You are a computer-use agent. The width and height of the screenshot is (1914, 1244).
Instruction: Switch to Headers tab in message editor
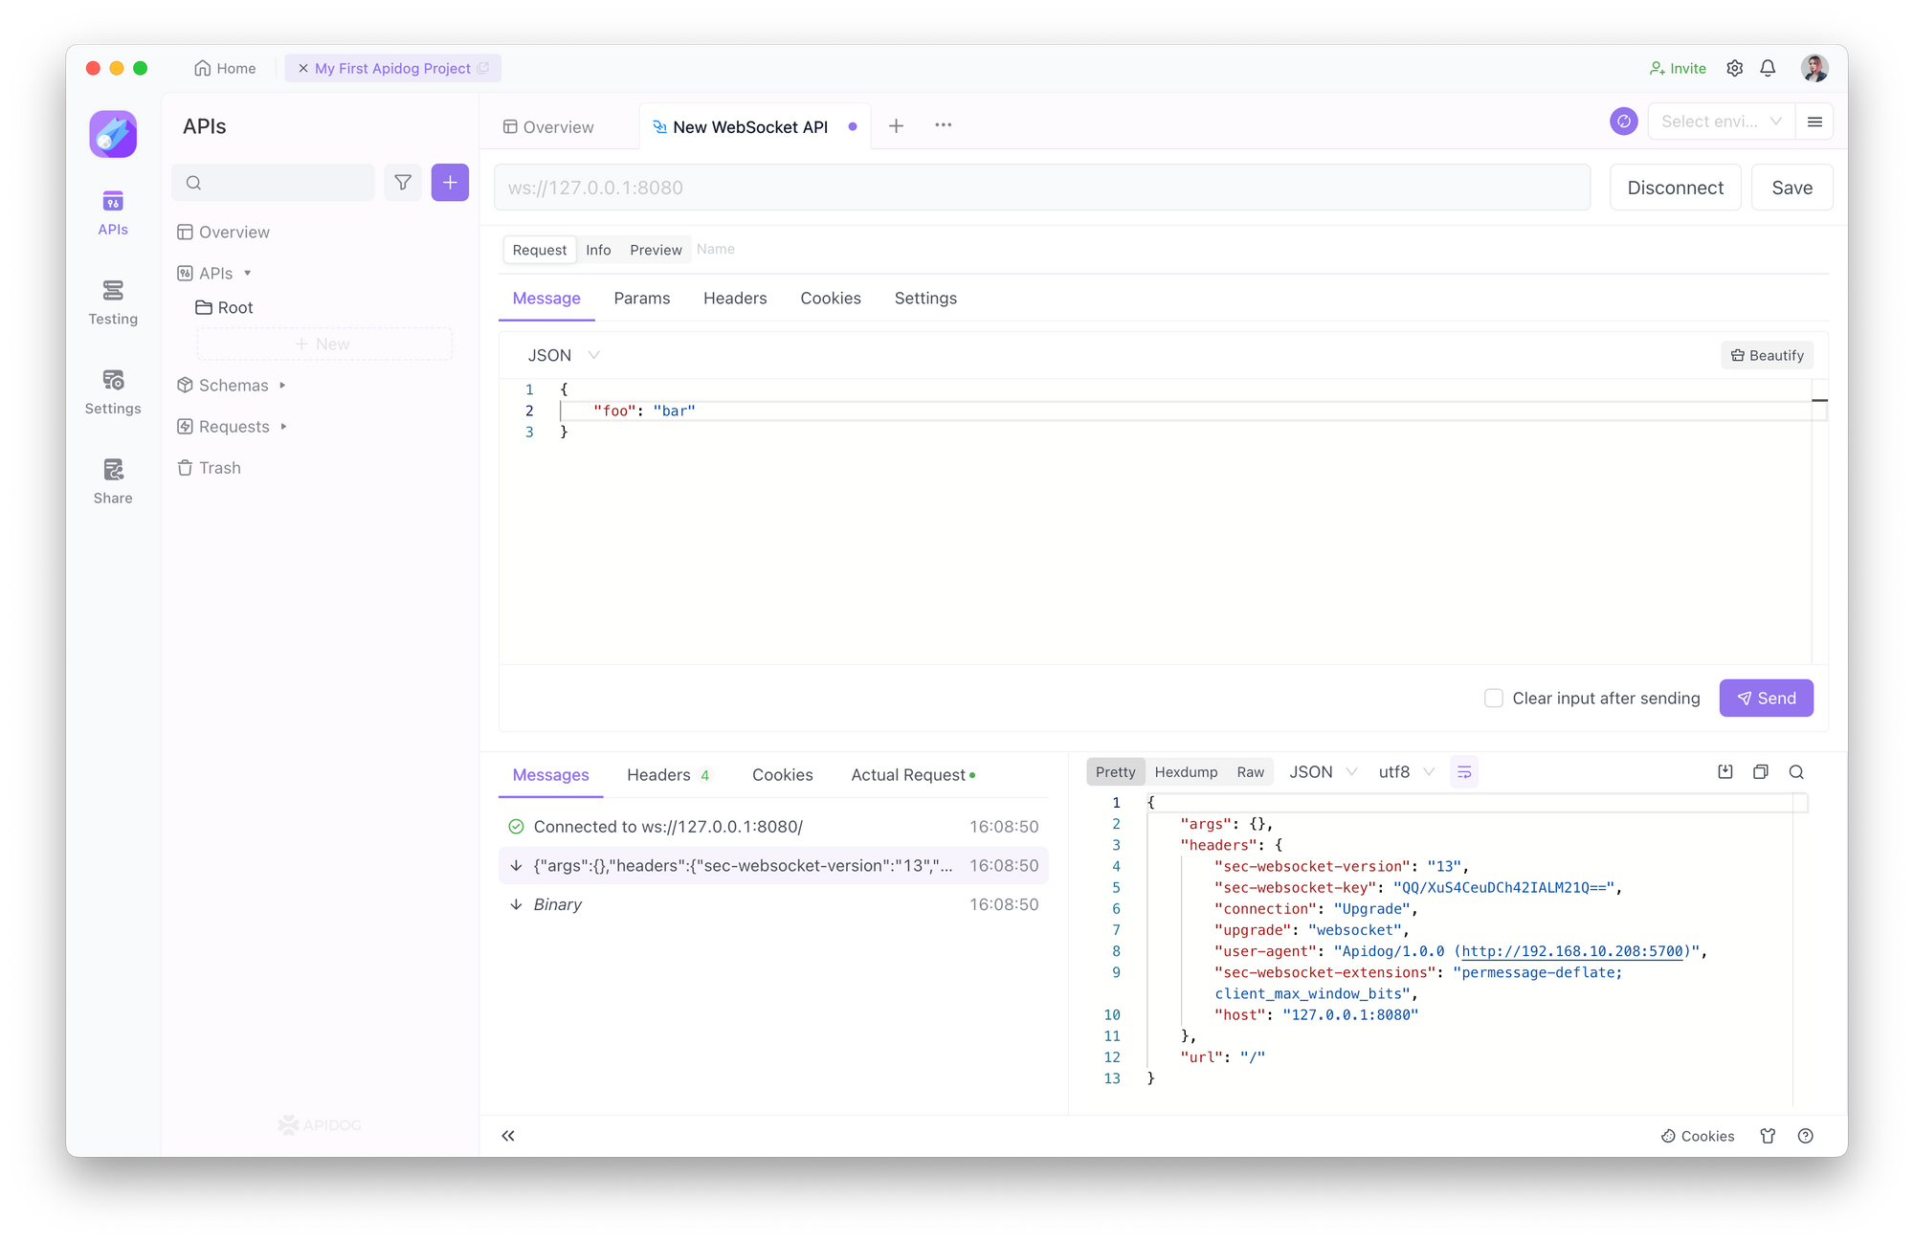coord(735,299)
